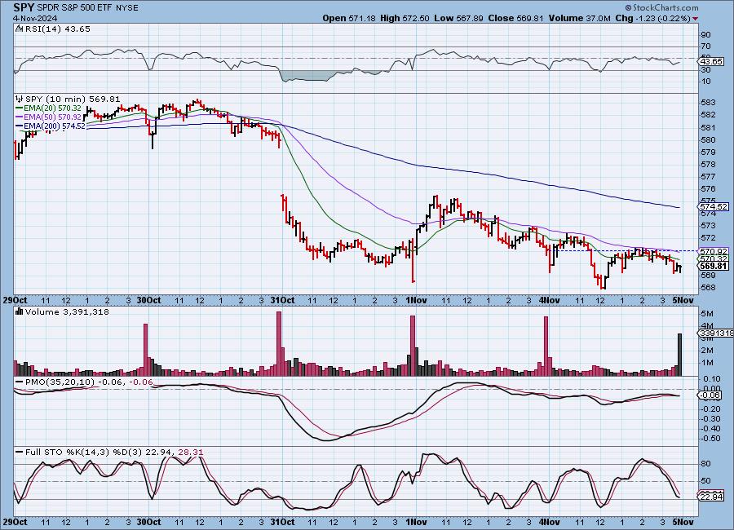Click the 30Oct date under the price panel
This screenshot has width=734, height=530.
click(x=149, y=301)
